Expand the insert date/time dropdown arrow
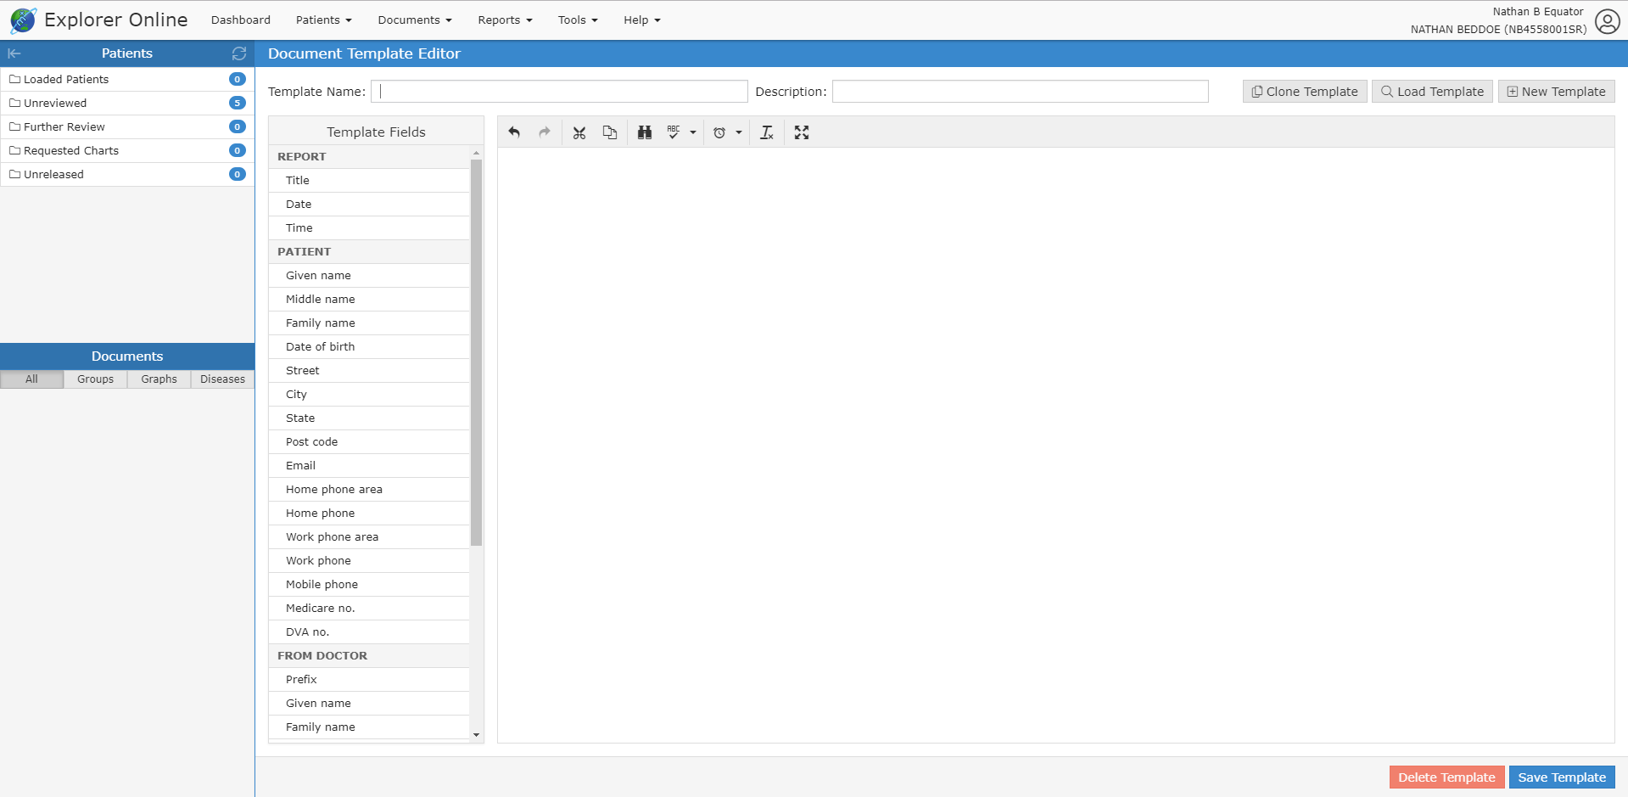Image resolution: width=1628 pixels, height=797 pixels. coord(739,132)
